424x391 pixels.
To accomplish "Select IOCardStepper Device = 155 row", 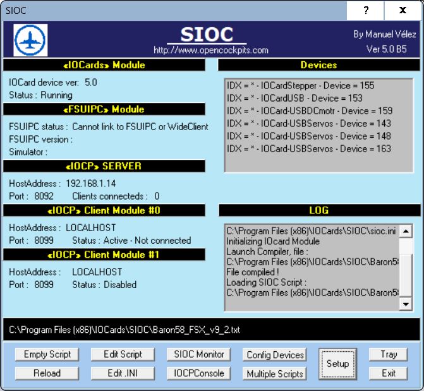I will click(300, 85).
